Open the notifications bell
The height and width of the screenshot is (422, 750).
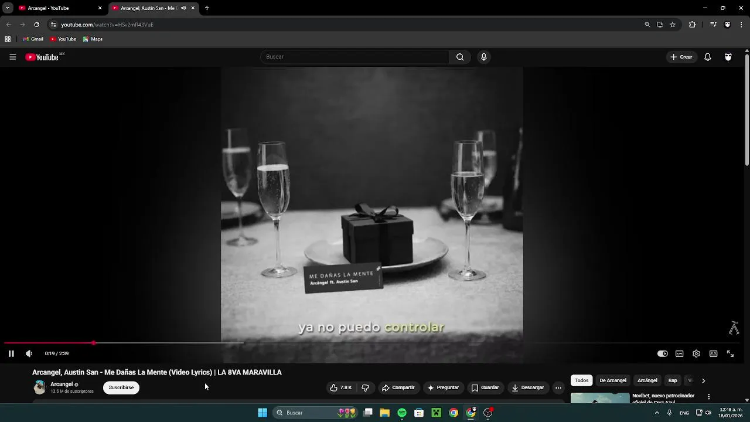tap(708, 57)
